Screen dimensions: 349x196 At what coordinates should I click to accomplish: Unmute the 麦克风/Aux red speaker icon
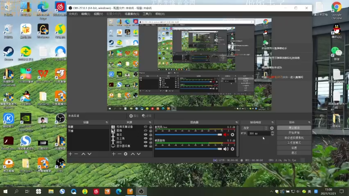pos(226,135)
